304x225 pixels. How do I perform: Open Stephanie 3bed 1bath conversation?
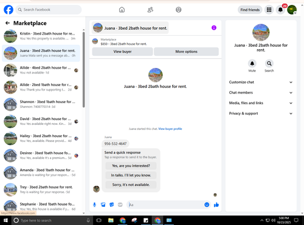(41, 206)
